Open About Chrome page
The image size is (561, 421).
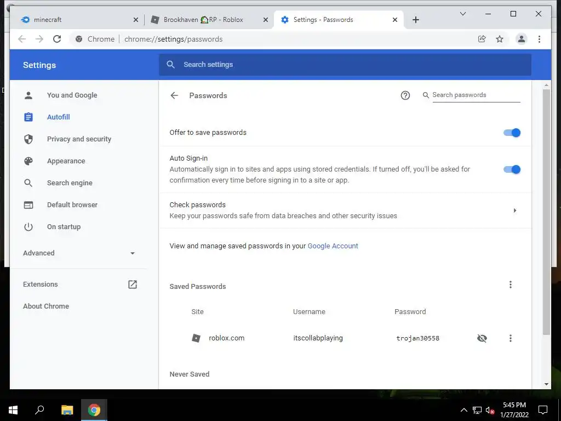click(46, 306)
